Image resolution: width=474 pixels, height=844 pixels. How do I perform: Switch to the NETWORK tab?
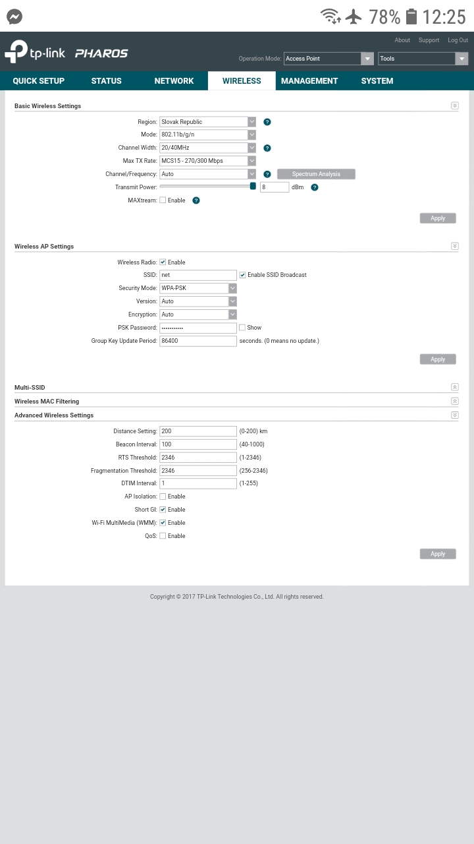pos(174,80)
